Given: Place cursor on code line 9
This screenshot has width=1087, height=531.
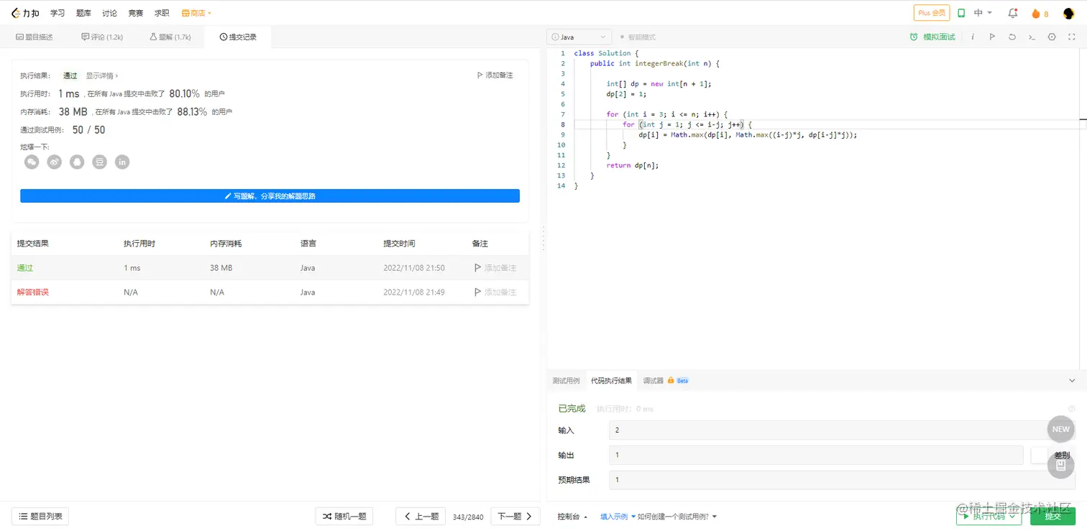Looking at the screenshot, I should tap(748, 134).
